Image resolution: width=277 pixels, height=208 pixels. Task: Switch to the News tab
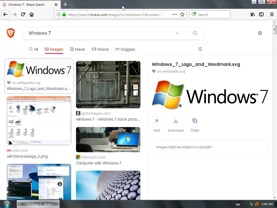pyautogui.click(x=77, y=49)
